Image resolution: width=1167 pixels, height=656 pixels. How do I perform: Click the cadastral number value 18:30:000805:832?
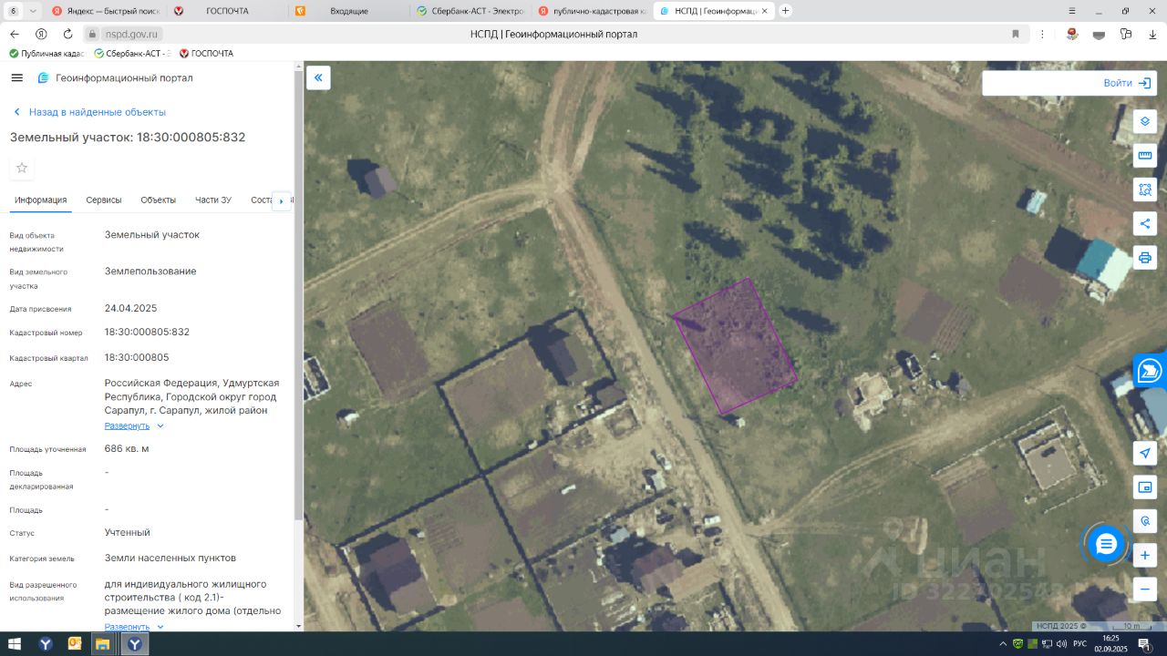pyautogui.click(x=148, y=332)
